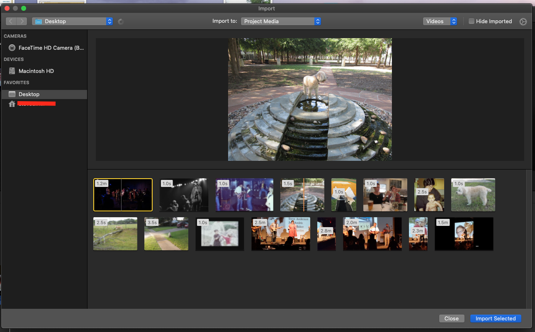This screenshot has height=332, width=535.
Task: Open the import settings gear
Action: point(523,22)
